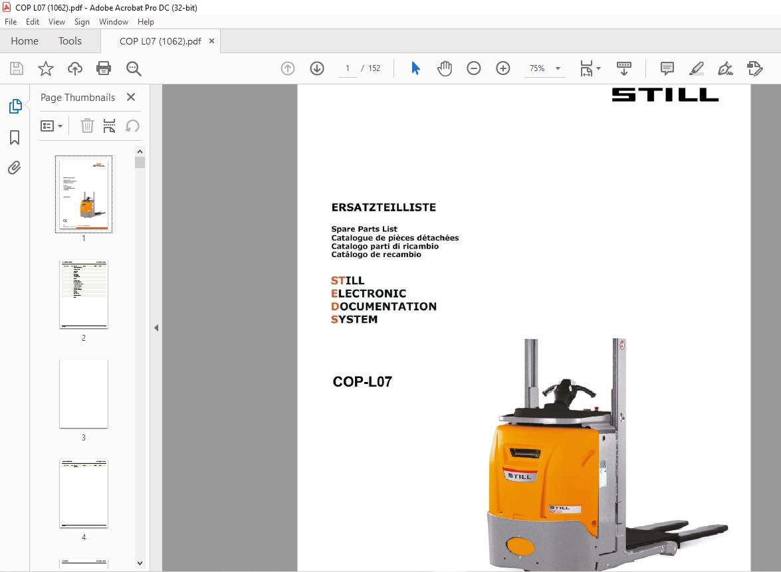Open Page Thumbnails panel icon in sidebar

point(15,106)
